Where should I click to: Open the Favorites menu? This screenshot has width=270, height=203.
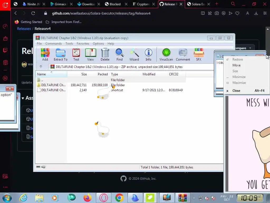coord(83,44)
